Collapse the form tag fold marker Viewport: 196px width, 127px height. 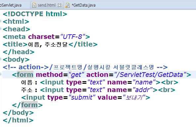pyautogui.click(x=1, y=74)
